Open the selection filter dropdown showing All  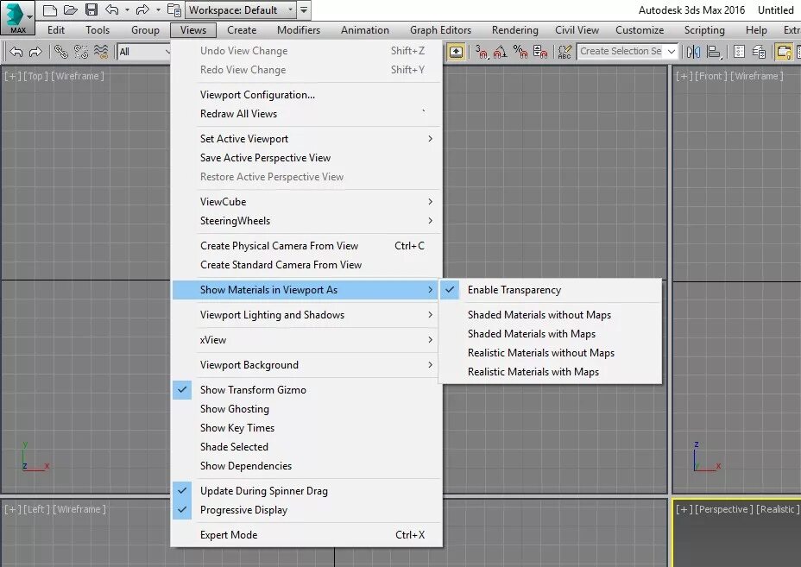(x=142, y=52)
